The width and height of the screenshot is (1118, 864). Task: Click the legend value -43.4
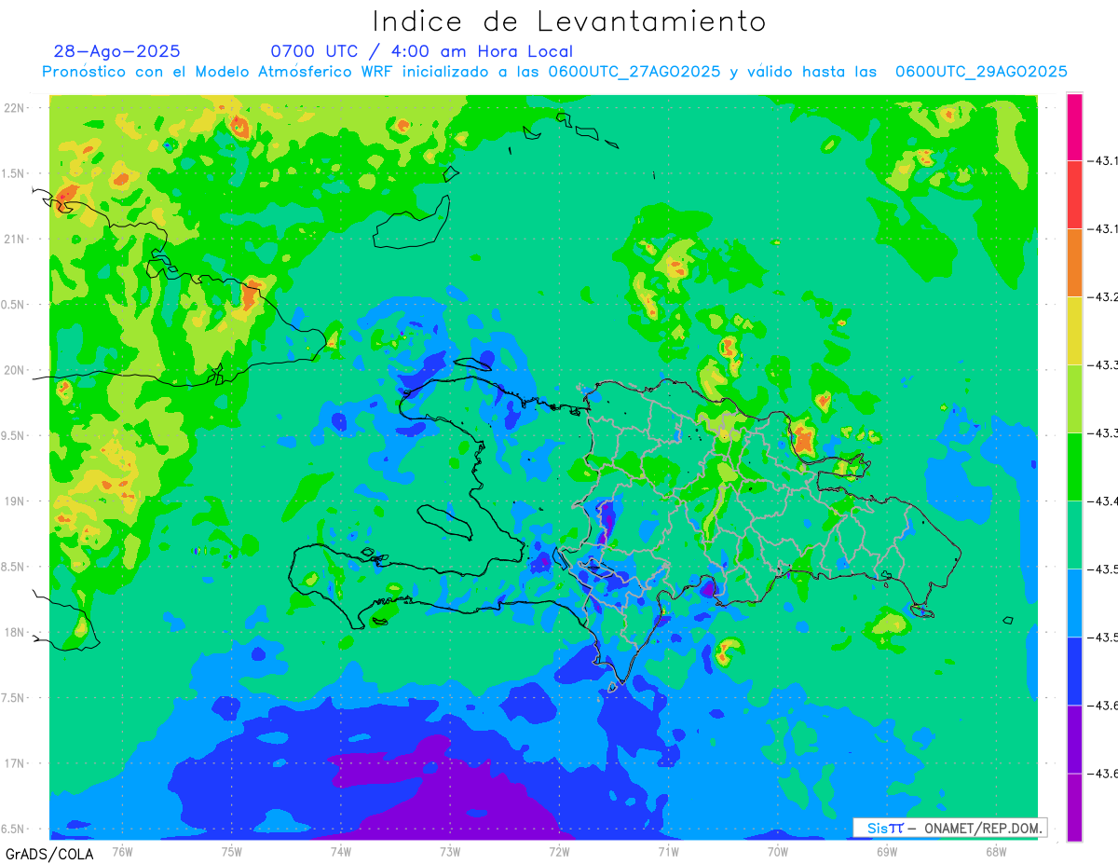(x=1105, y=501)
